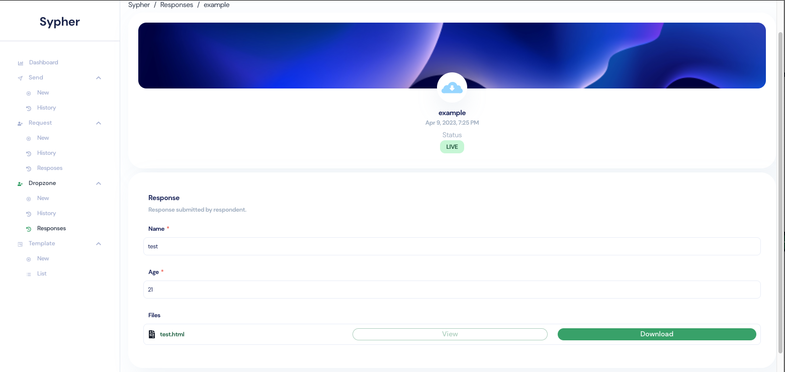Open History under Request
Image resolution: width=785 pixels, height=372 pixels.
point(46,153)
